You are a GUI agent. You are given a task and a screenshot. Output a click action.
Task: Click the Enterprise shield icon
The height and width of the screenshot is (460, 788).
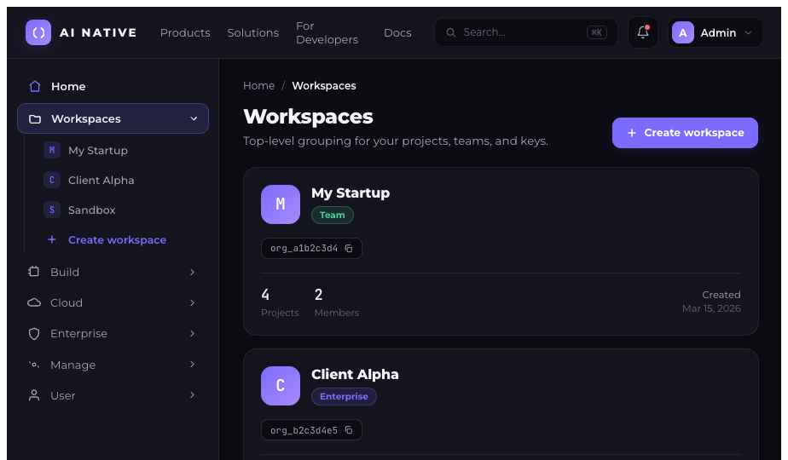33,333
